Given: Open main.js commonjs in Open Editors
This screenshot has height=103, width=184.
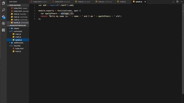Looking at the screenshot, I should 18,17.
